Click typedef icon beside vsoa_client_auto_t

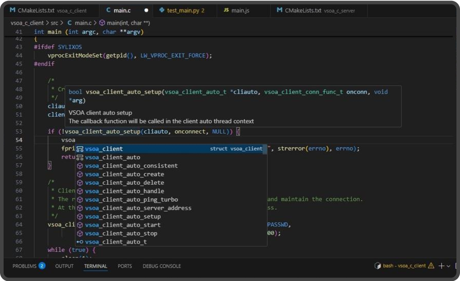point(80,242)
